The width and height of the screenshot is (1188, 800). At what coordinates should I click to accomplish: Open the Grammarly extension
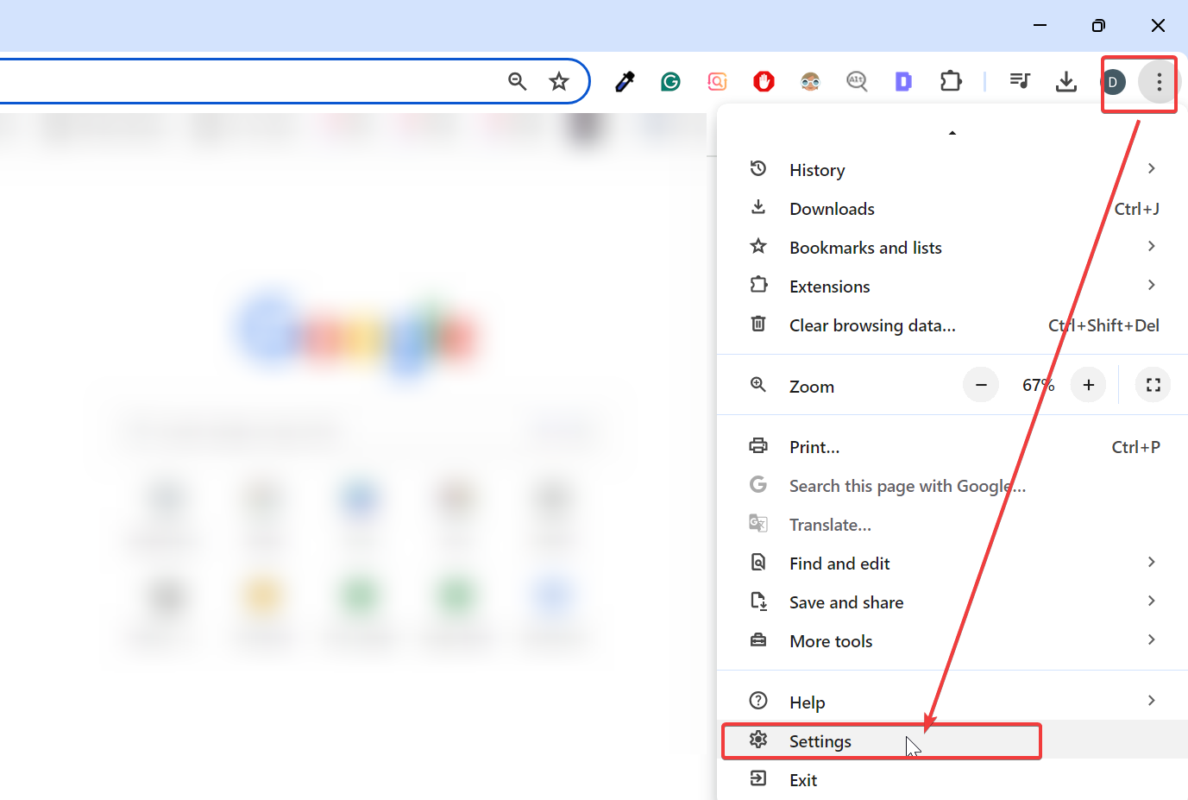point(670,81)
